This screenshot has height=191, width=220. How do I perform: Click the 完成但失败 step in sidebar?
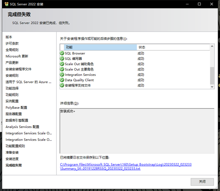coord(14,165)
